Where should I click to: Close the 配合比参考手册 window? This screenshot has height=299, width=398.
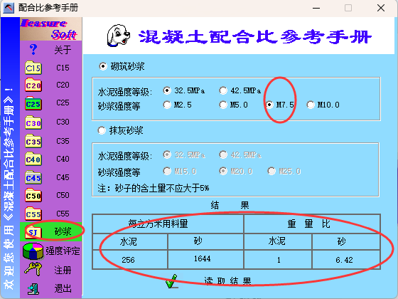(381, 8)
